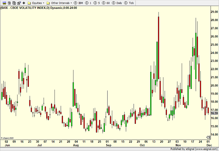Load the IBM symbol shortcut
Screen dimensions: 219x151
pos(78,3)
